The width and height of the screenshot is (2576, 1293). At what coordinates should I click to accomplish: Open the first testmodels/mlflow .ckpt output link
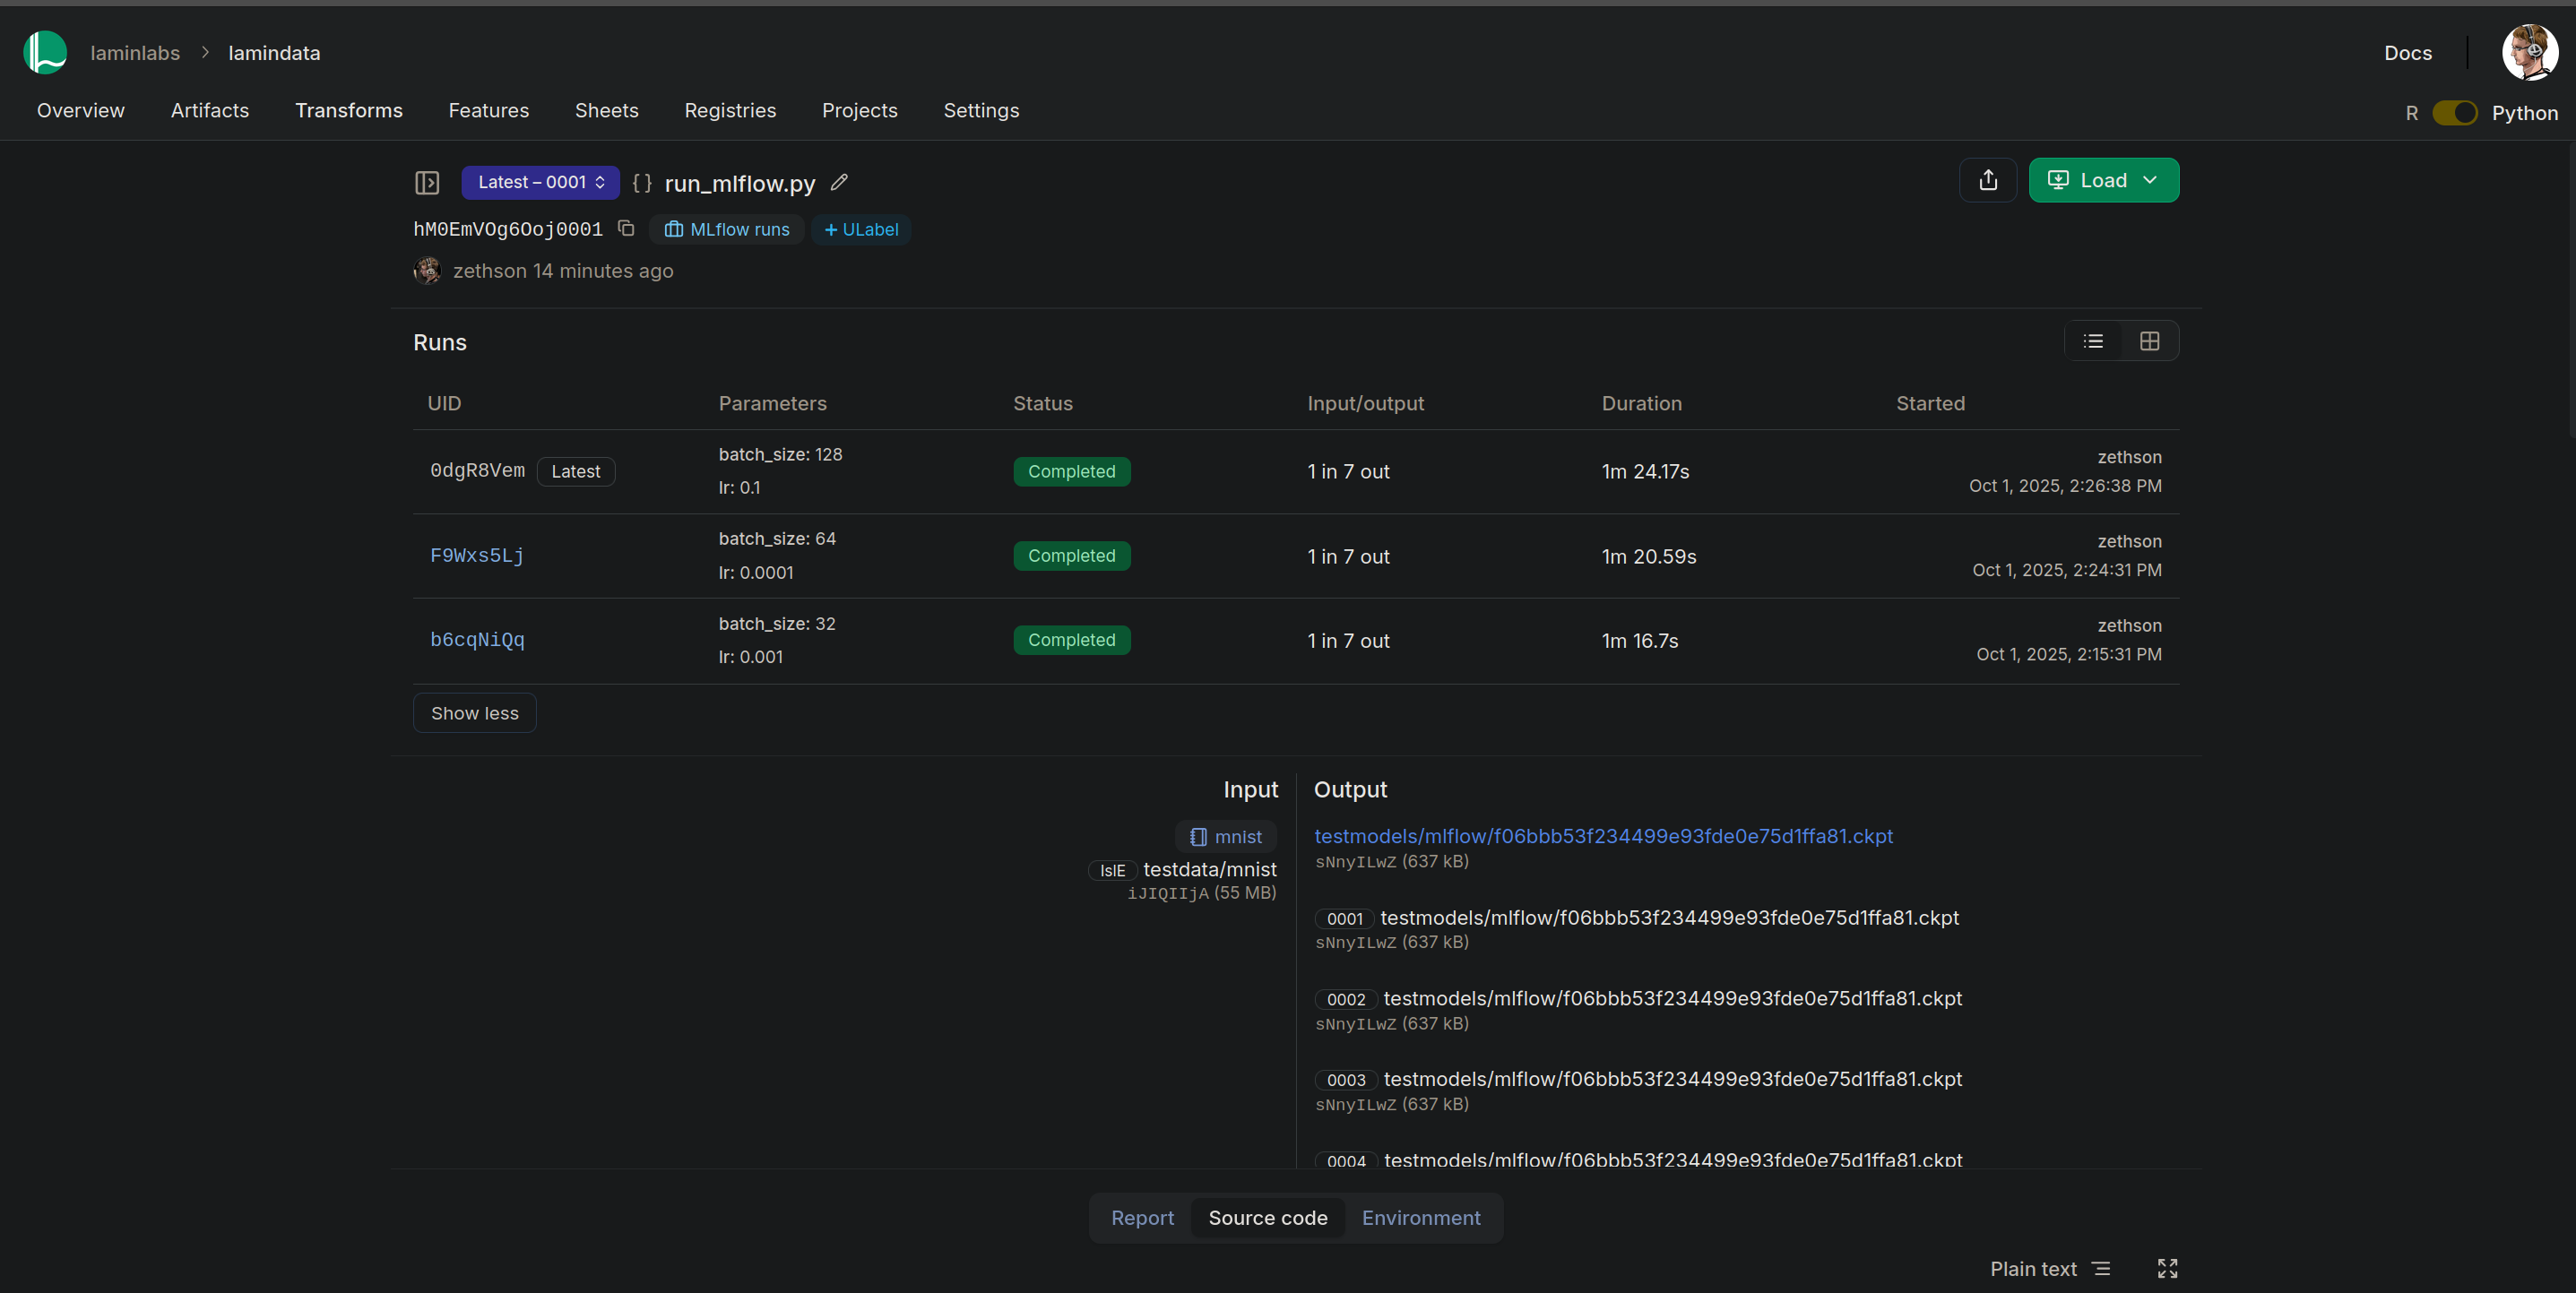pos(1603,836)
